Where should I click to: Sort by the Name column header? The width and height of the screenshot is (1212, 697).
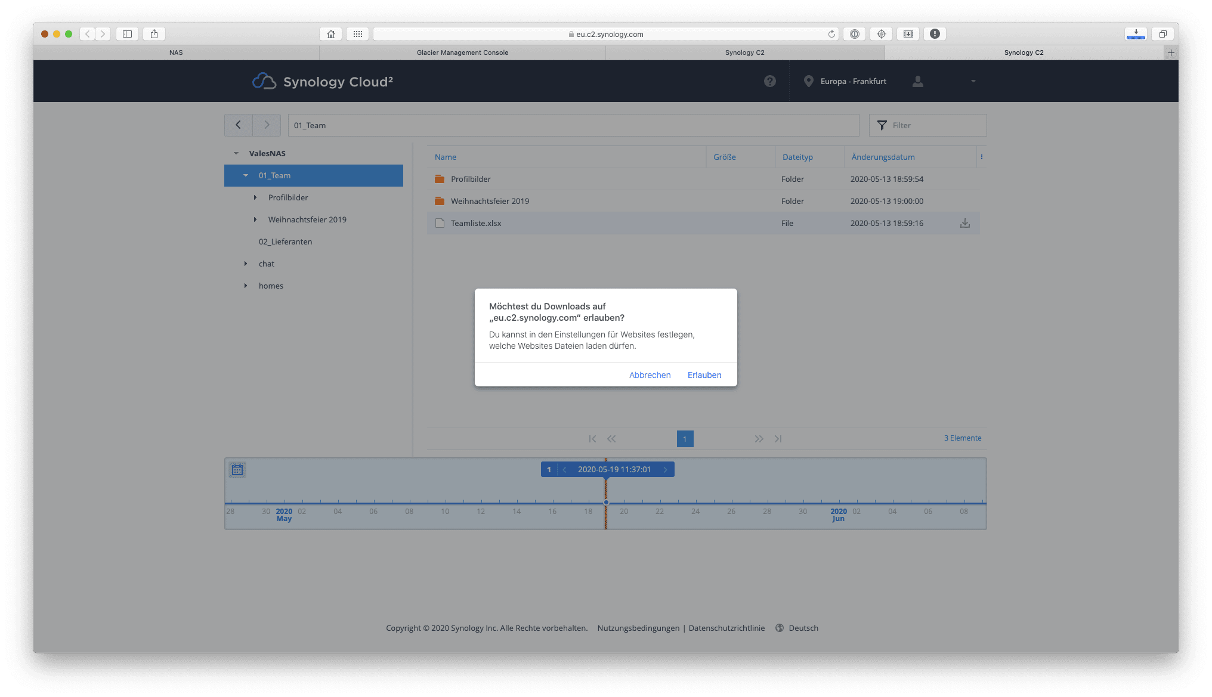click(x=446, y=157)
